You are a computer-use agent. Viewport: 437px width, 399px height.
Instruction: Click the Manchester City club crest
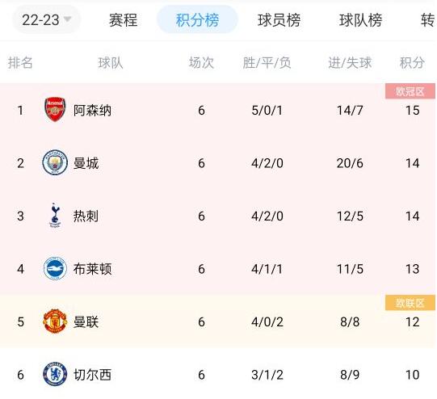click(55, 162)
